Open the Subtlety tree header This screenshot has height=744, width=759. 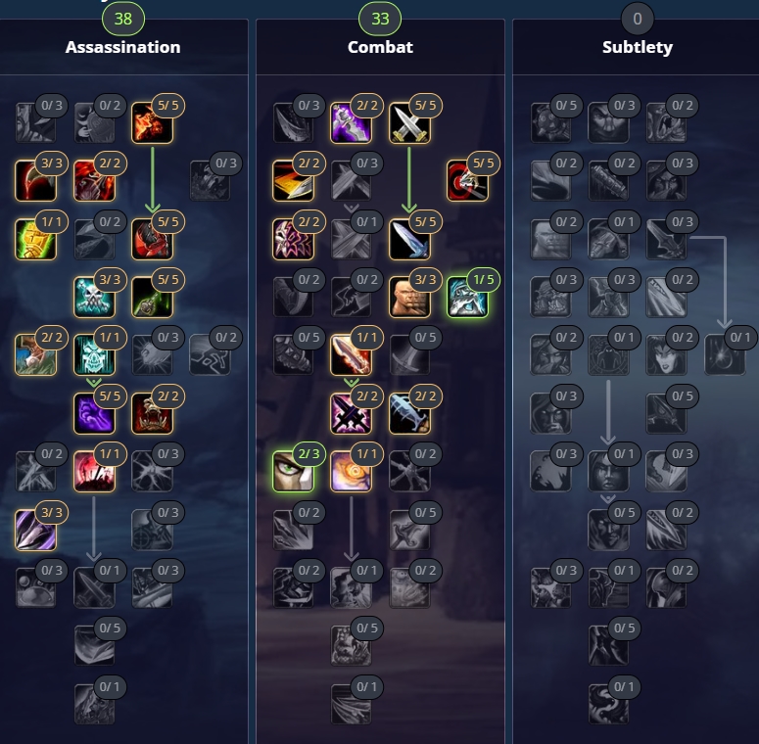click(x=638, y=47)
